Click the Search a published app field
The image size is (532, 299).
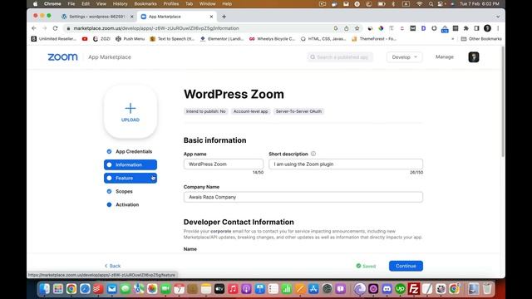[x=340, y=57]
